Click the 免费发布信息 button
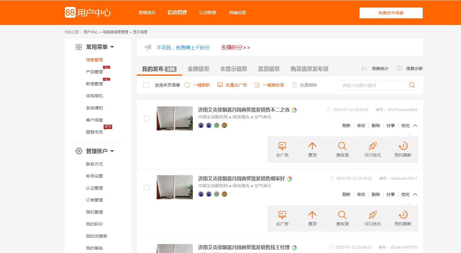This screenshot has width=461, height=253. (391, 13)
